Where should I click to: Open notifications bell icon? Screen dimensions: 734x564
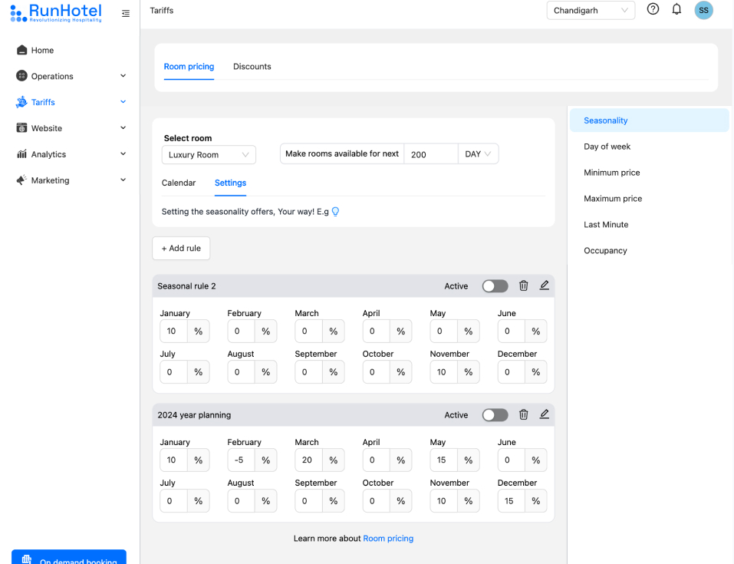(x=676, y=9)
